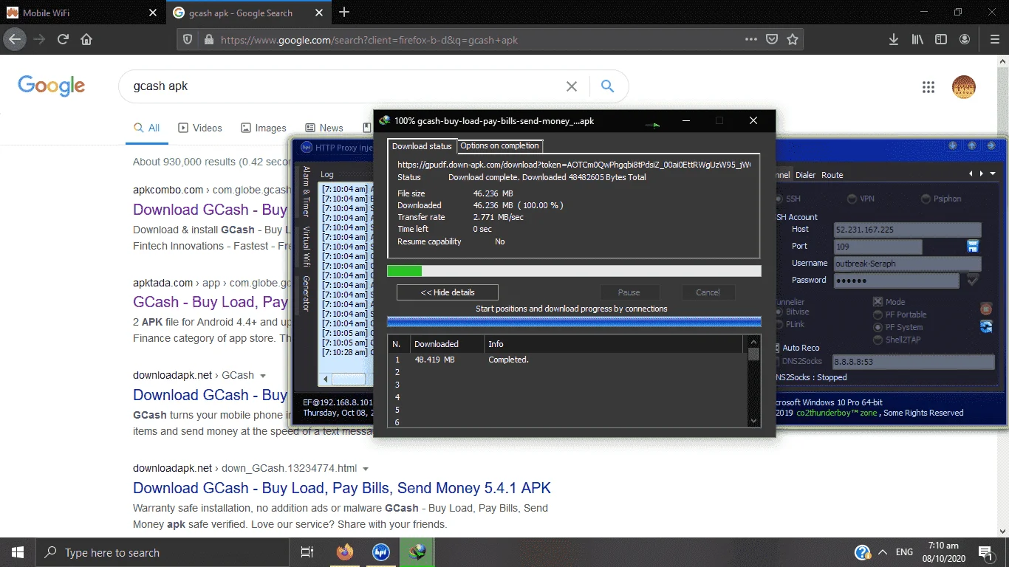Open a new Firefox tab
The width and height of the screenshot is (1009, 567).
pos(344,13)
